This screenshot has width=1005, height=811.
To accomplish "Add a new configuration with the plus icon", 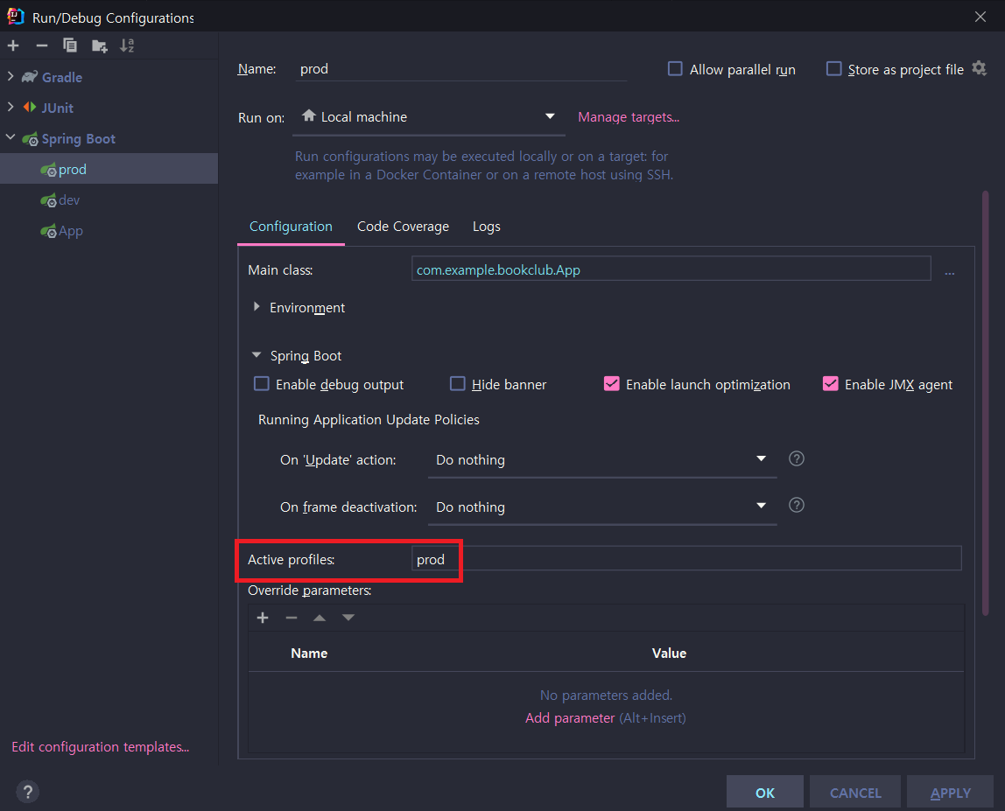I will tap(13, 45).
